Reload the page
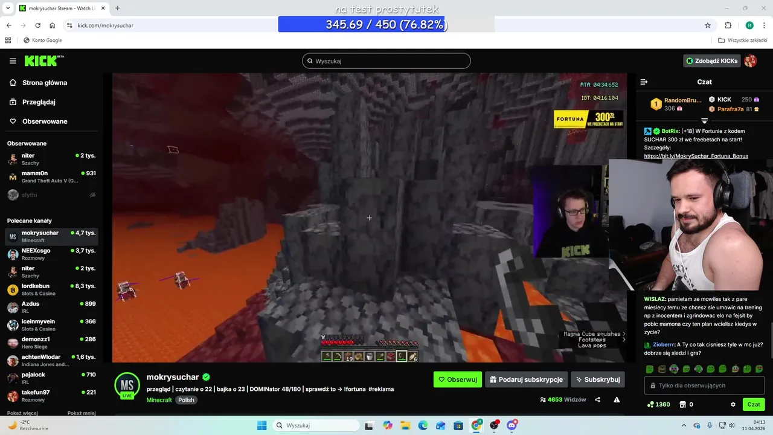This screenshot has width=773, height=435. coord(37,25)
